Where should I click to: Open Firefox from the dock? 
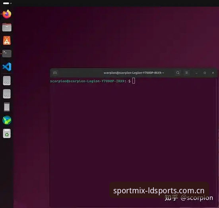7,14
